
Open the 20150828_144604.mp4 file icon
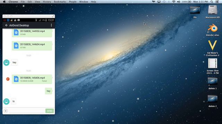16,45
